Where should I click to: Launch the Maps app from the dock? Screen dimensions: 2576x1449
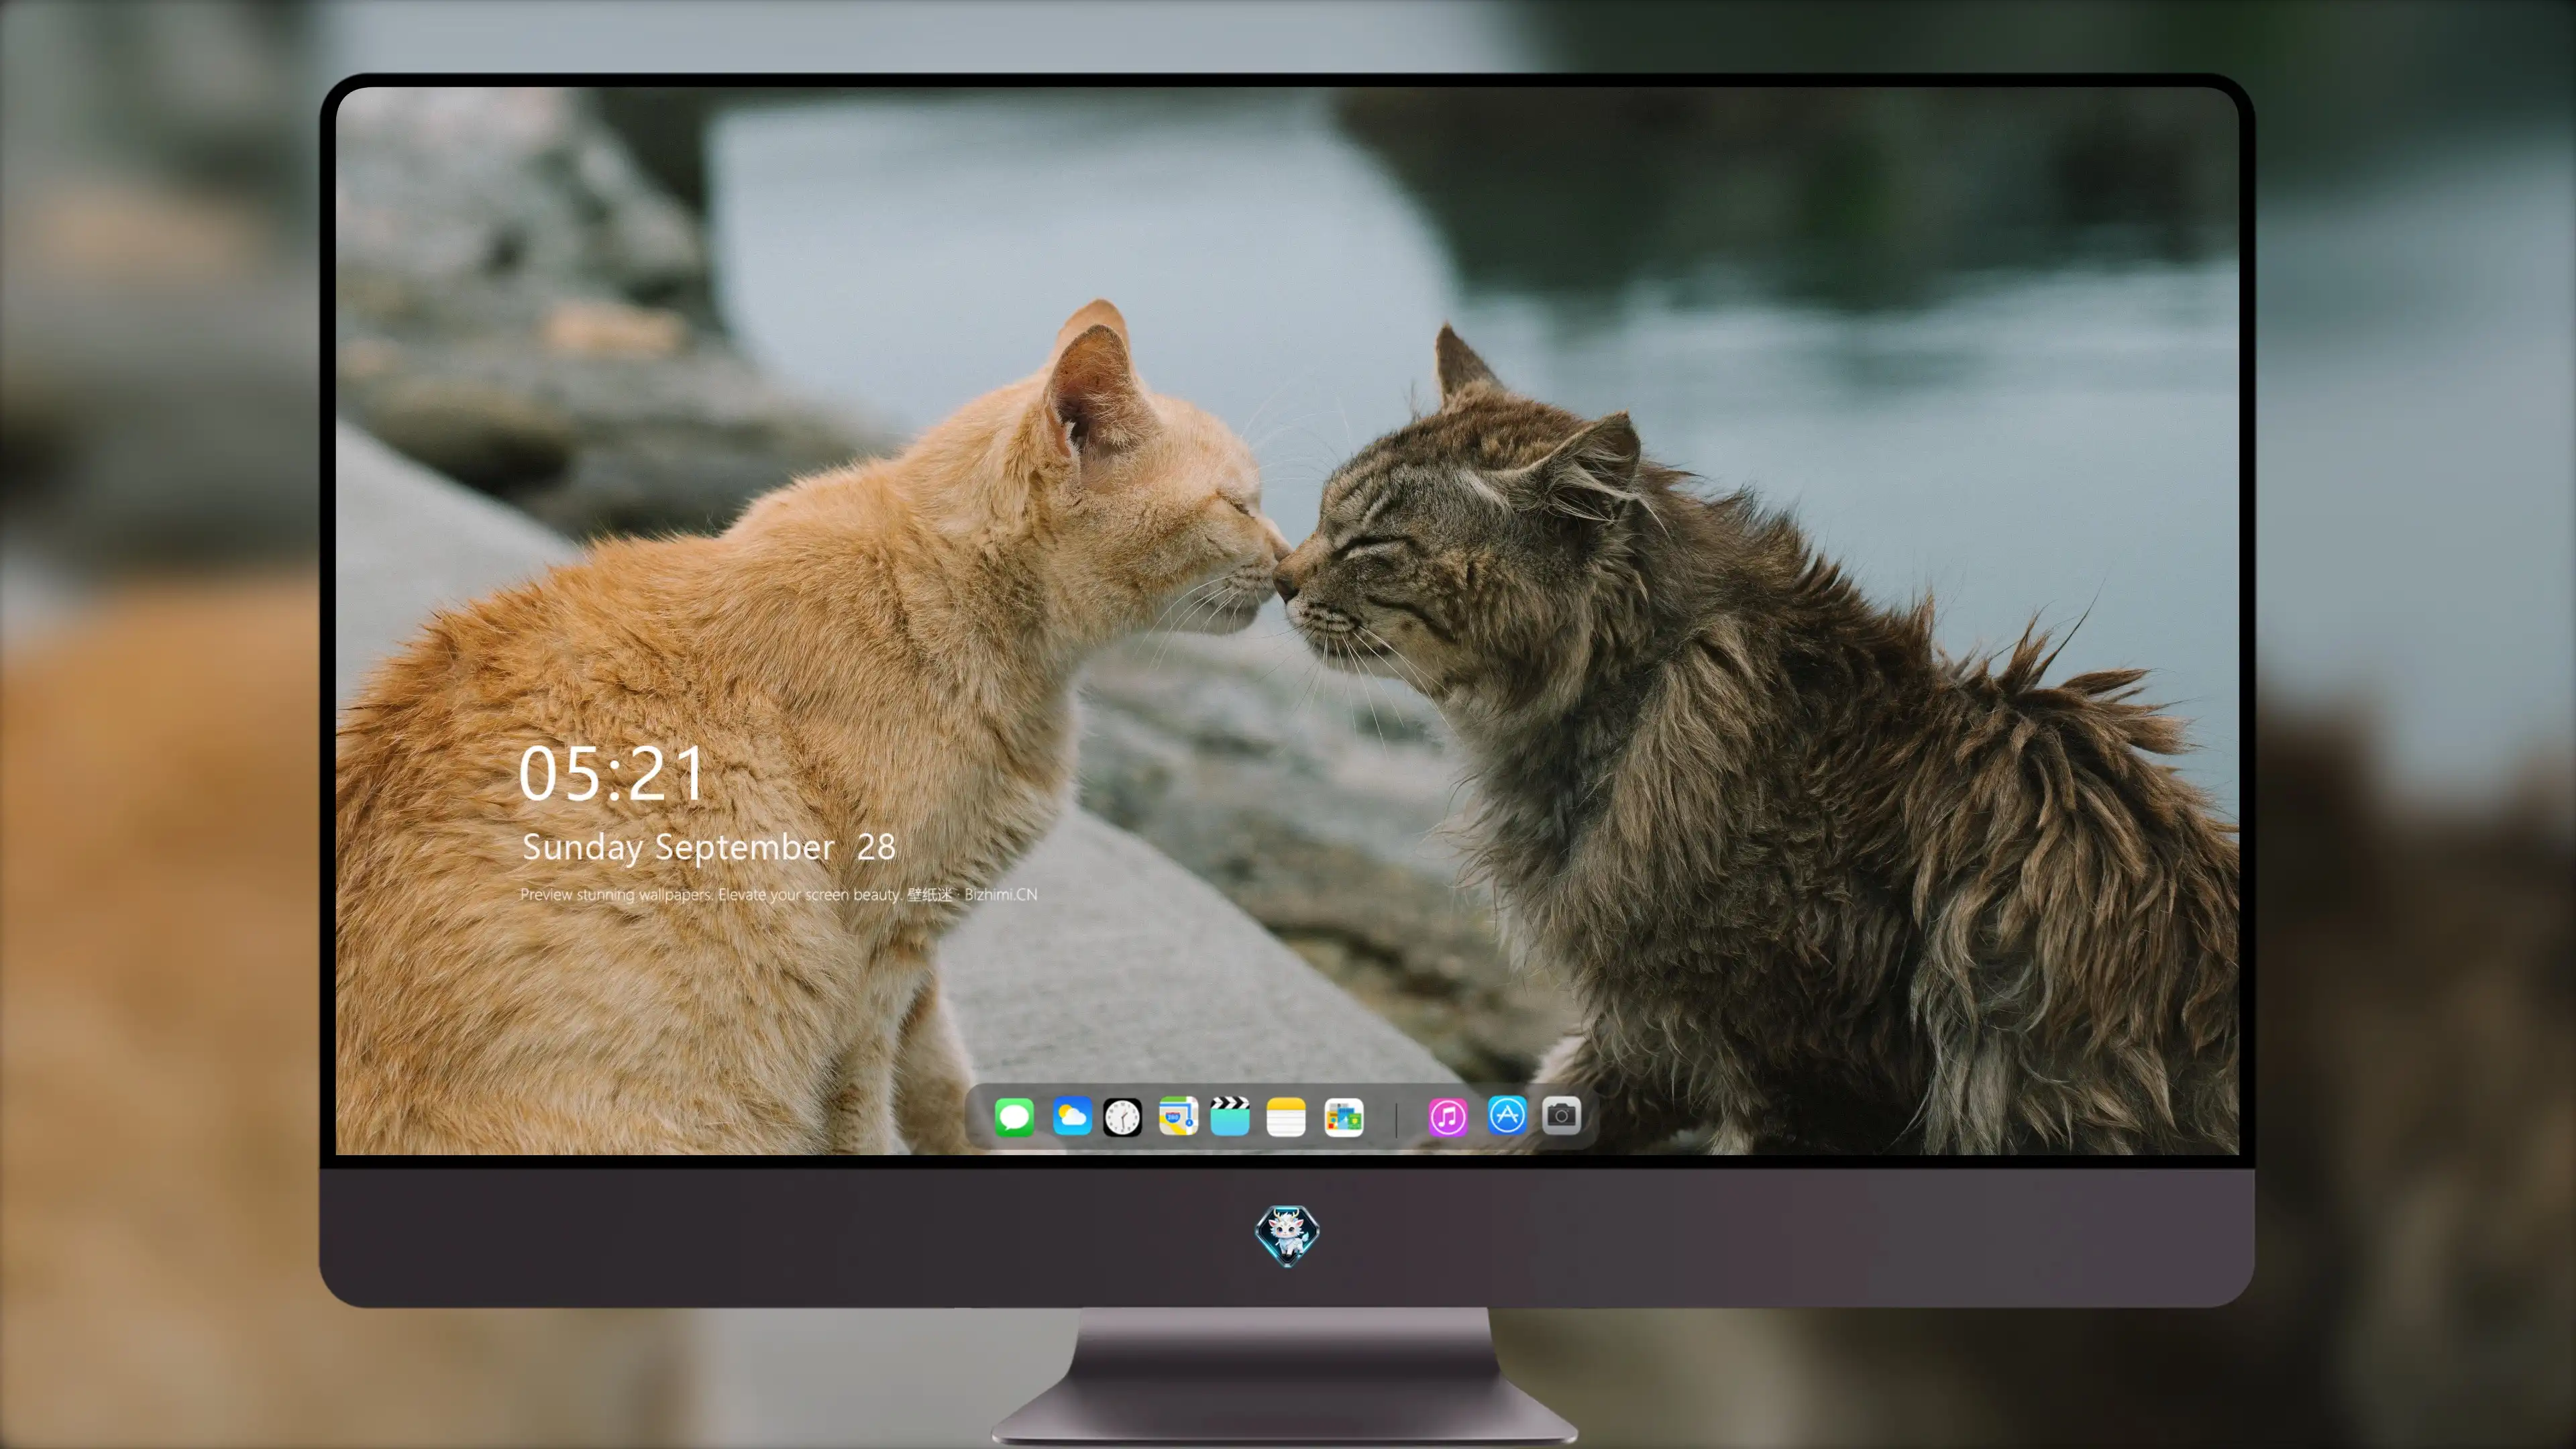[x=1178, y=1116]
